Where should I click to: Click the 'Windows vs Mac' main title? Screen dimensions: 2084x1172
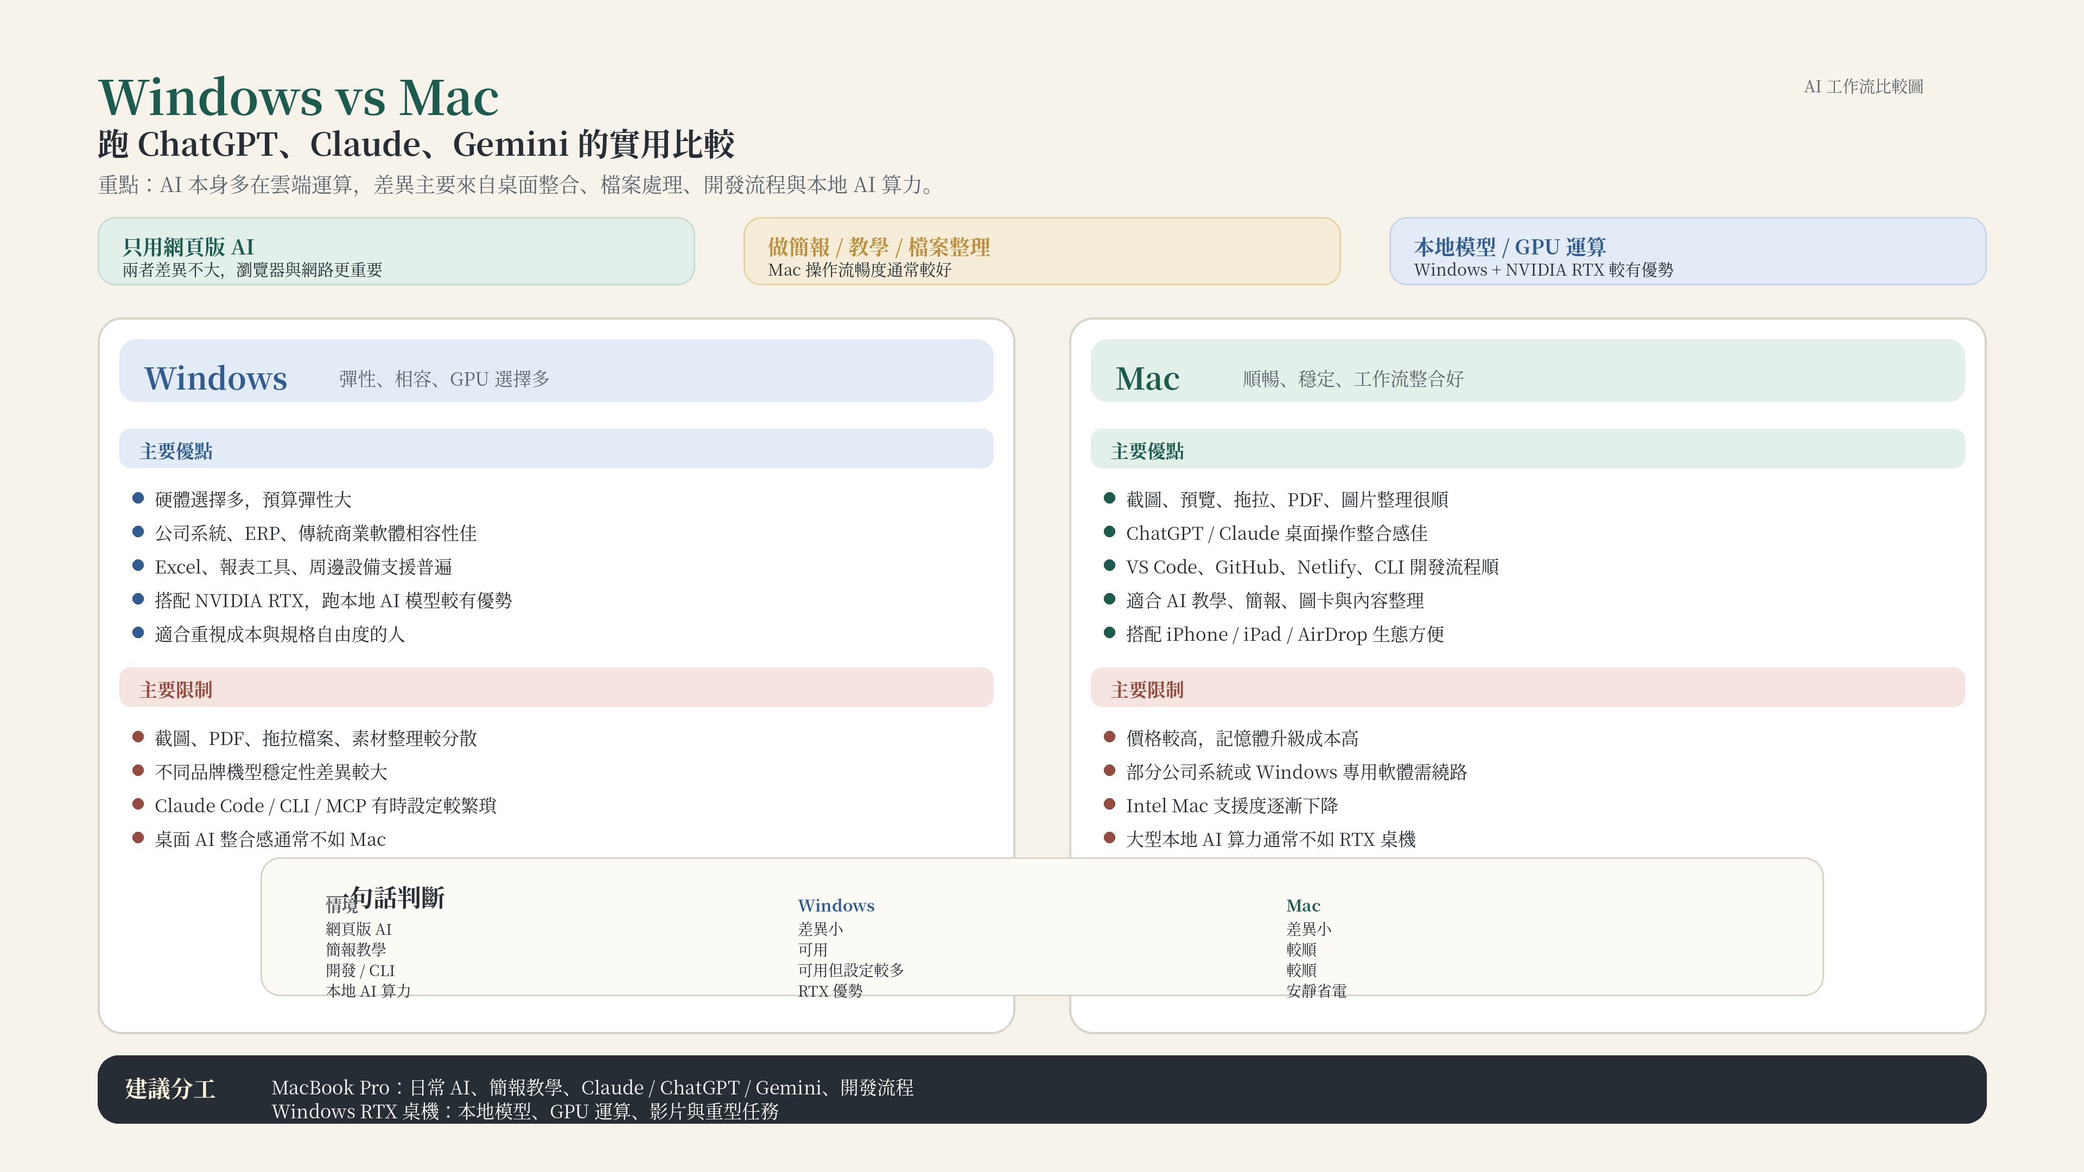coord(298,97)
